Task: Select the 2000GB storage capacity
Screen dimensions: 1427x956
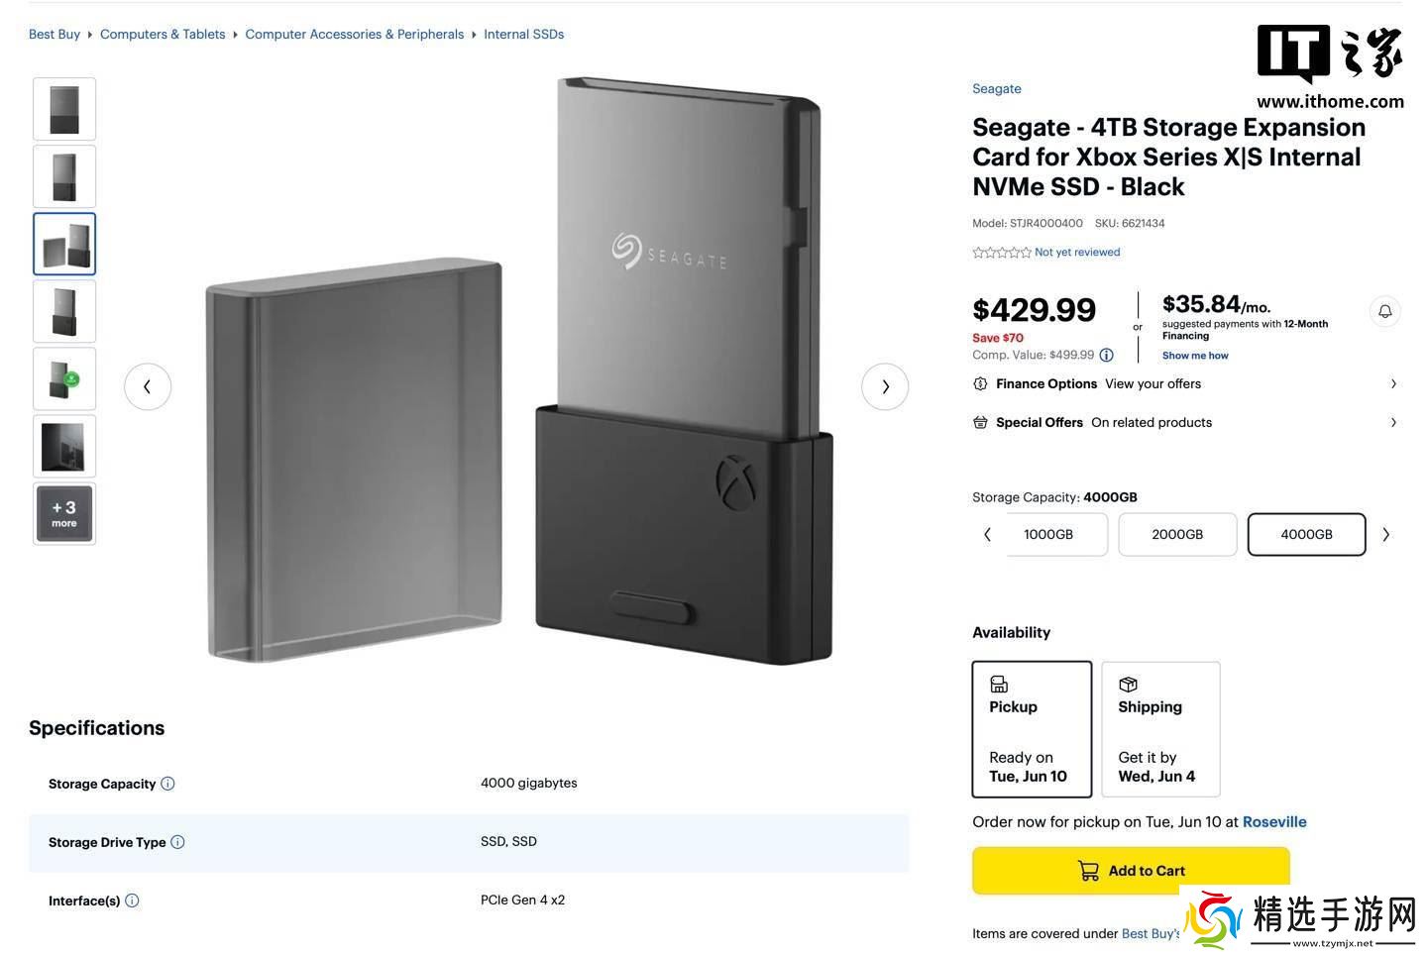Action: 1177,534
